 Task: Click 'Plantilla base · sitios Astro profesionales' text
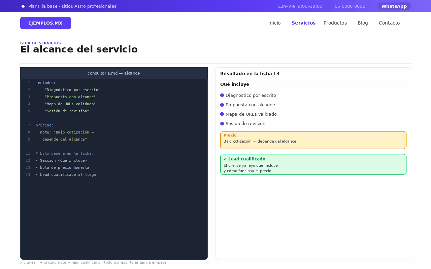(72, 6)
